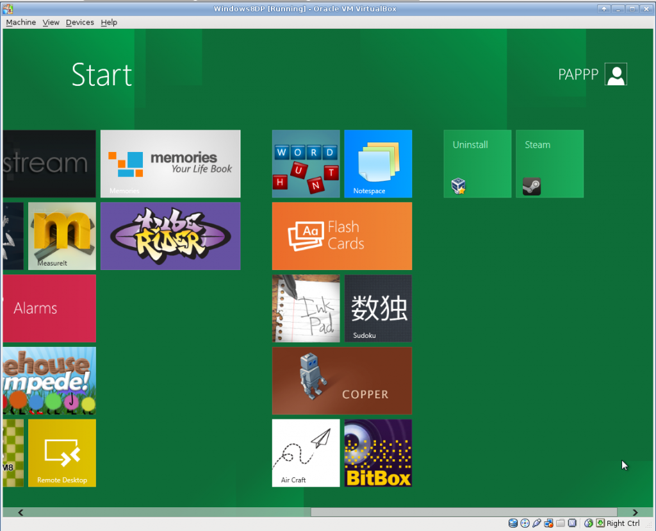
Task: Click the network adapter status icon
Action: click(x=548, y=523)
